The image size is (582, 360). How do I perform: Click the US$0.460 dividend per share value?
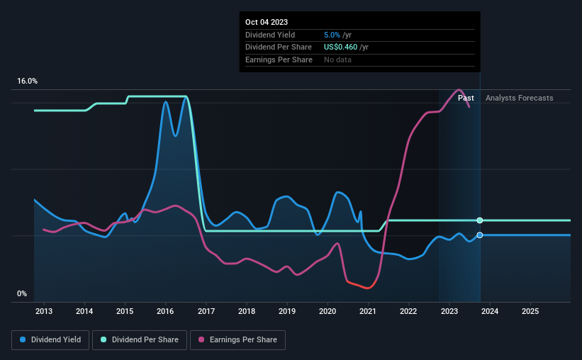click(x=340, y=47)
